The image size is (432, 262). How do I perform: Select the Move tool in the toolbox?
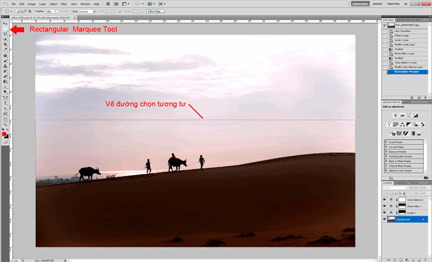pyautogui.click(x=5, y=23)
